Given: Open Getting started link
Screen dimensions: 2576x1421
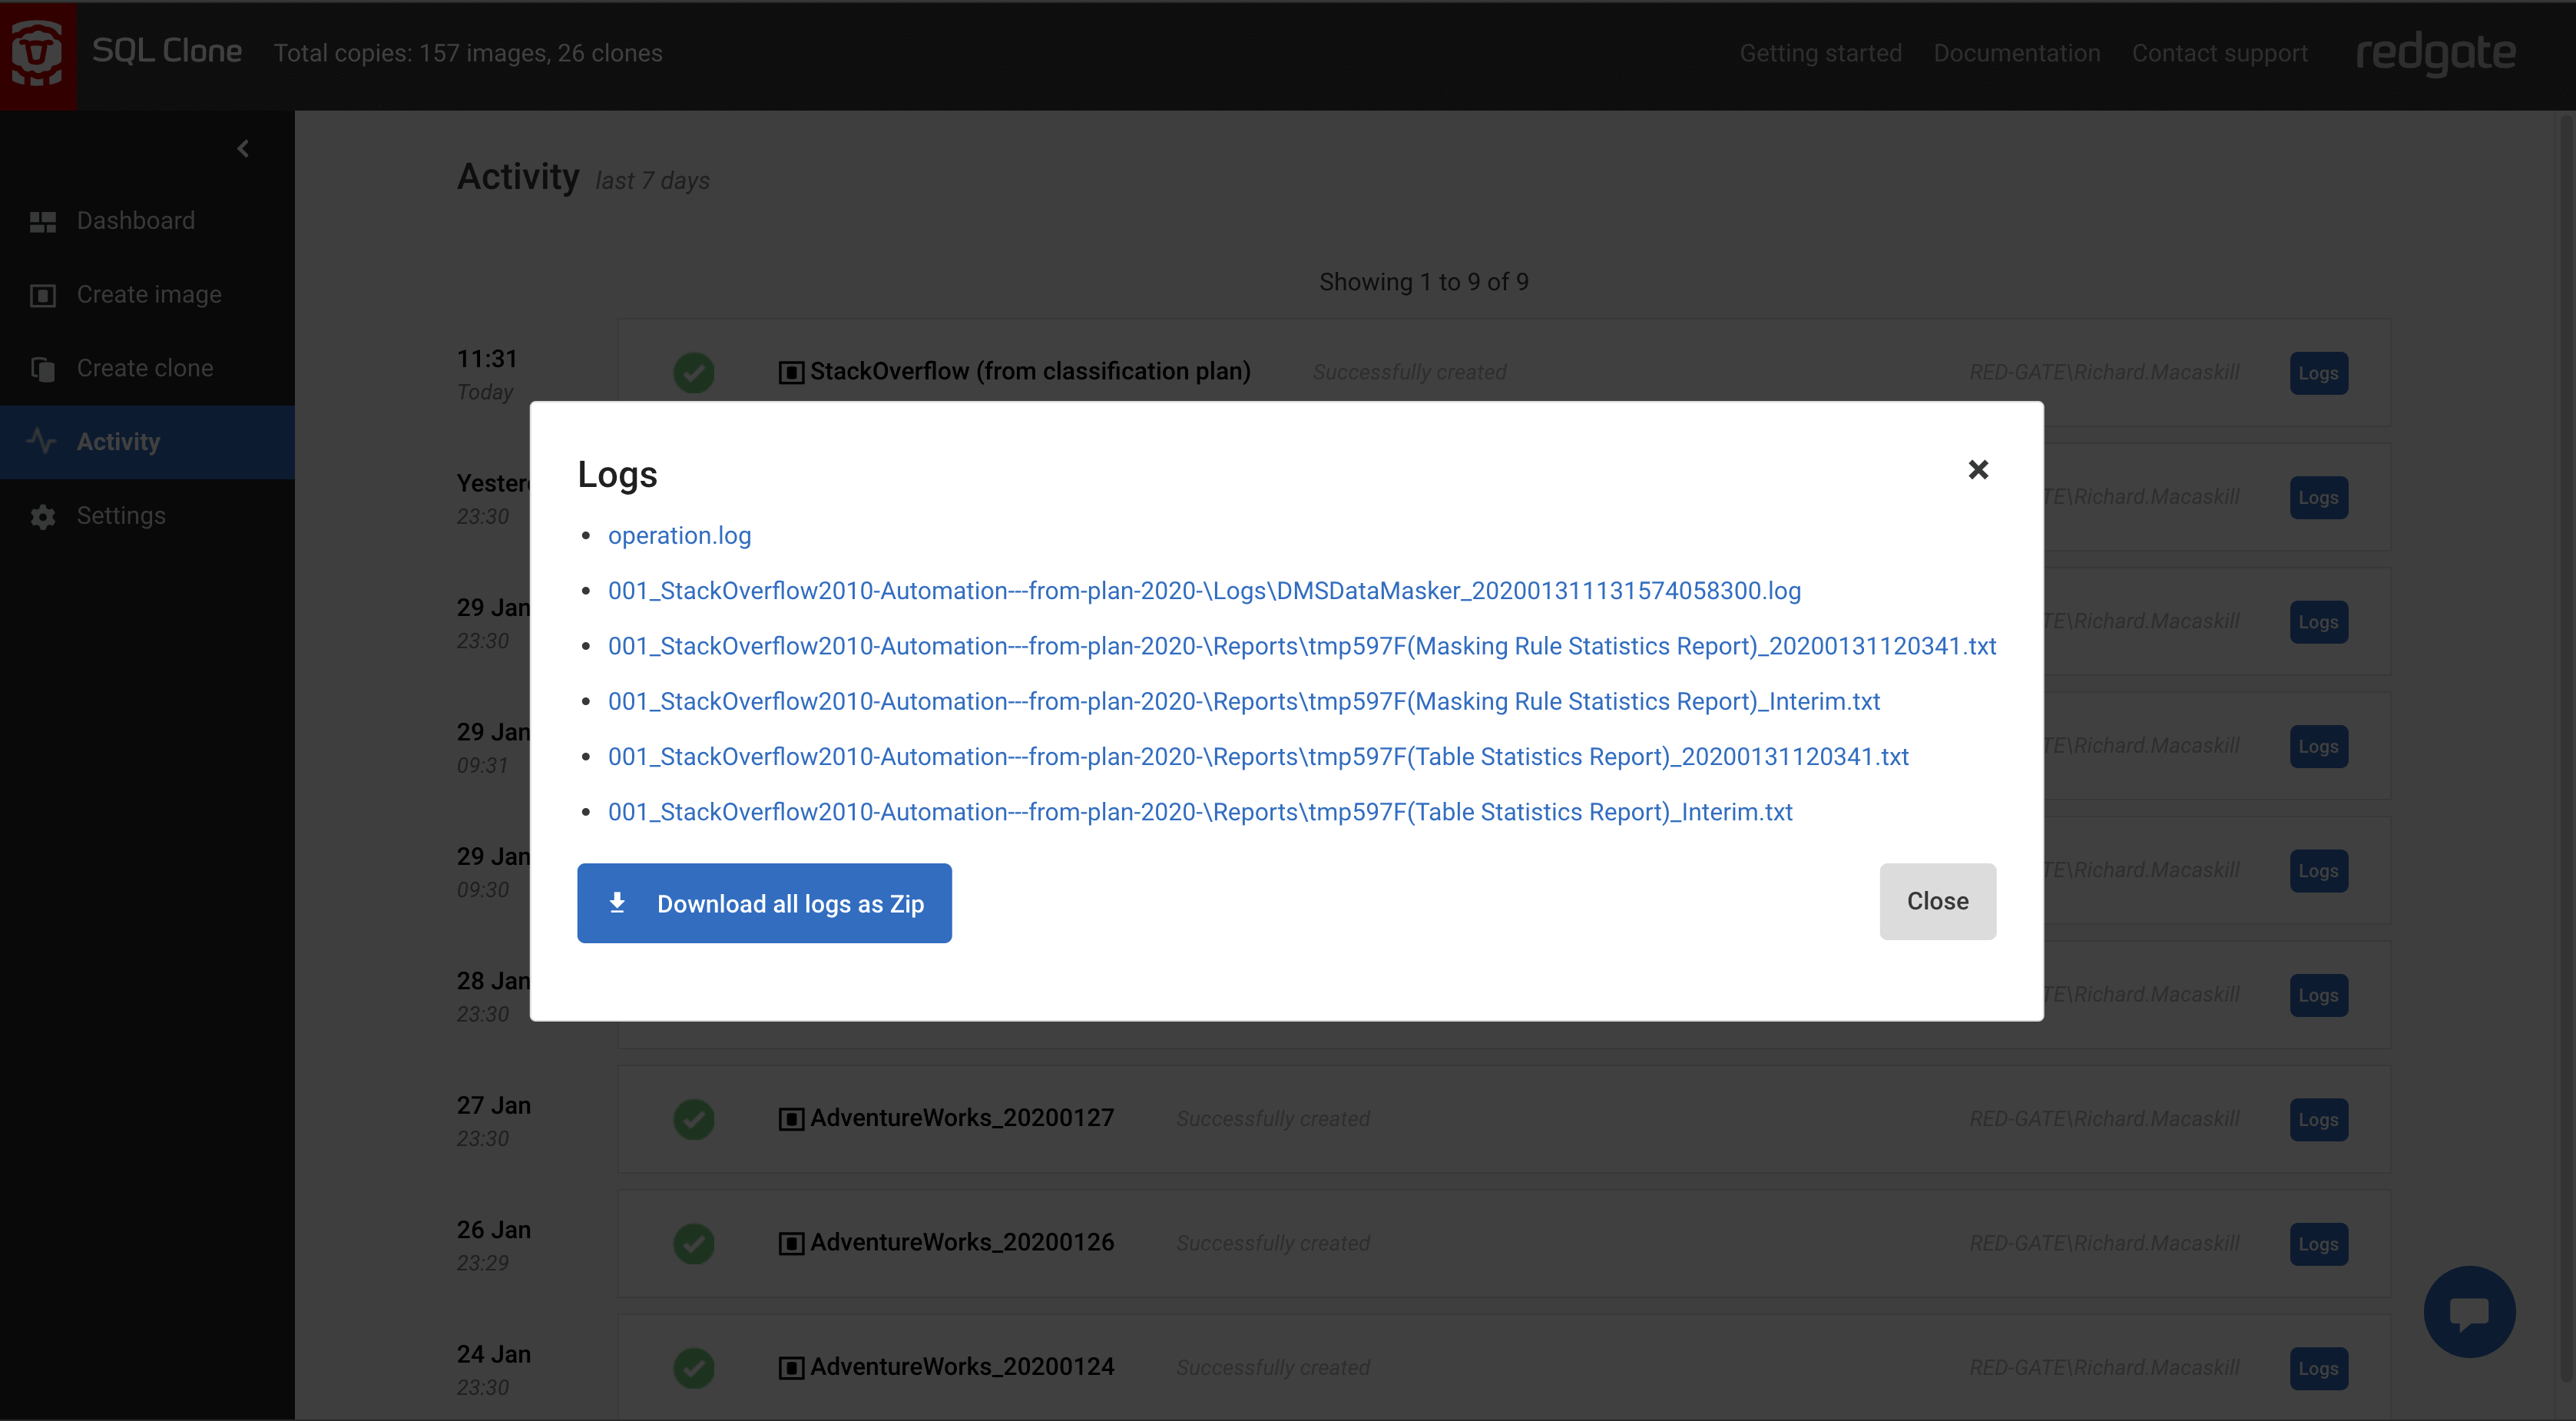Looking at the screenshot, I should [x=1820, y=53].
